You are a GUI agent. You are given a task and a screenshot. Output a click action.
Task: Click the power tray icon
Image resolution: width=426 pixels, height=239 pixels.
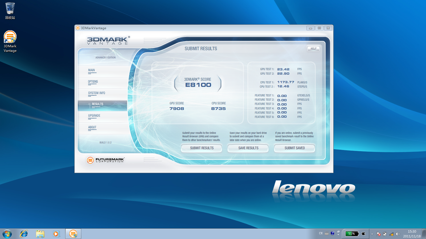point(385,234)
